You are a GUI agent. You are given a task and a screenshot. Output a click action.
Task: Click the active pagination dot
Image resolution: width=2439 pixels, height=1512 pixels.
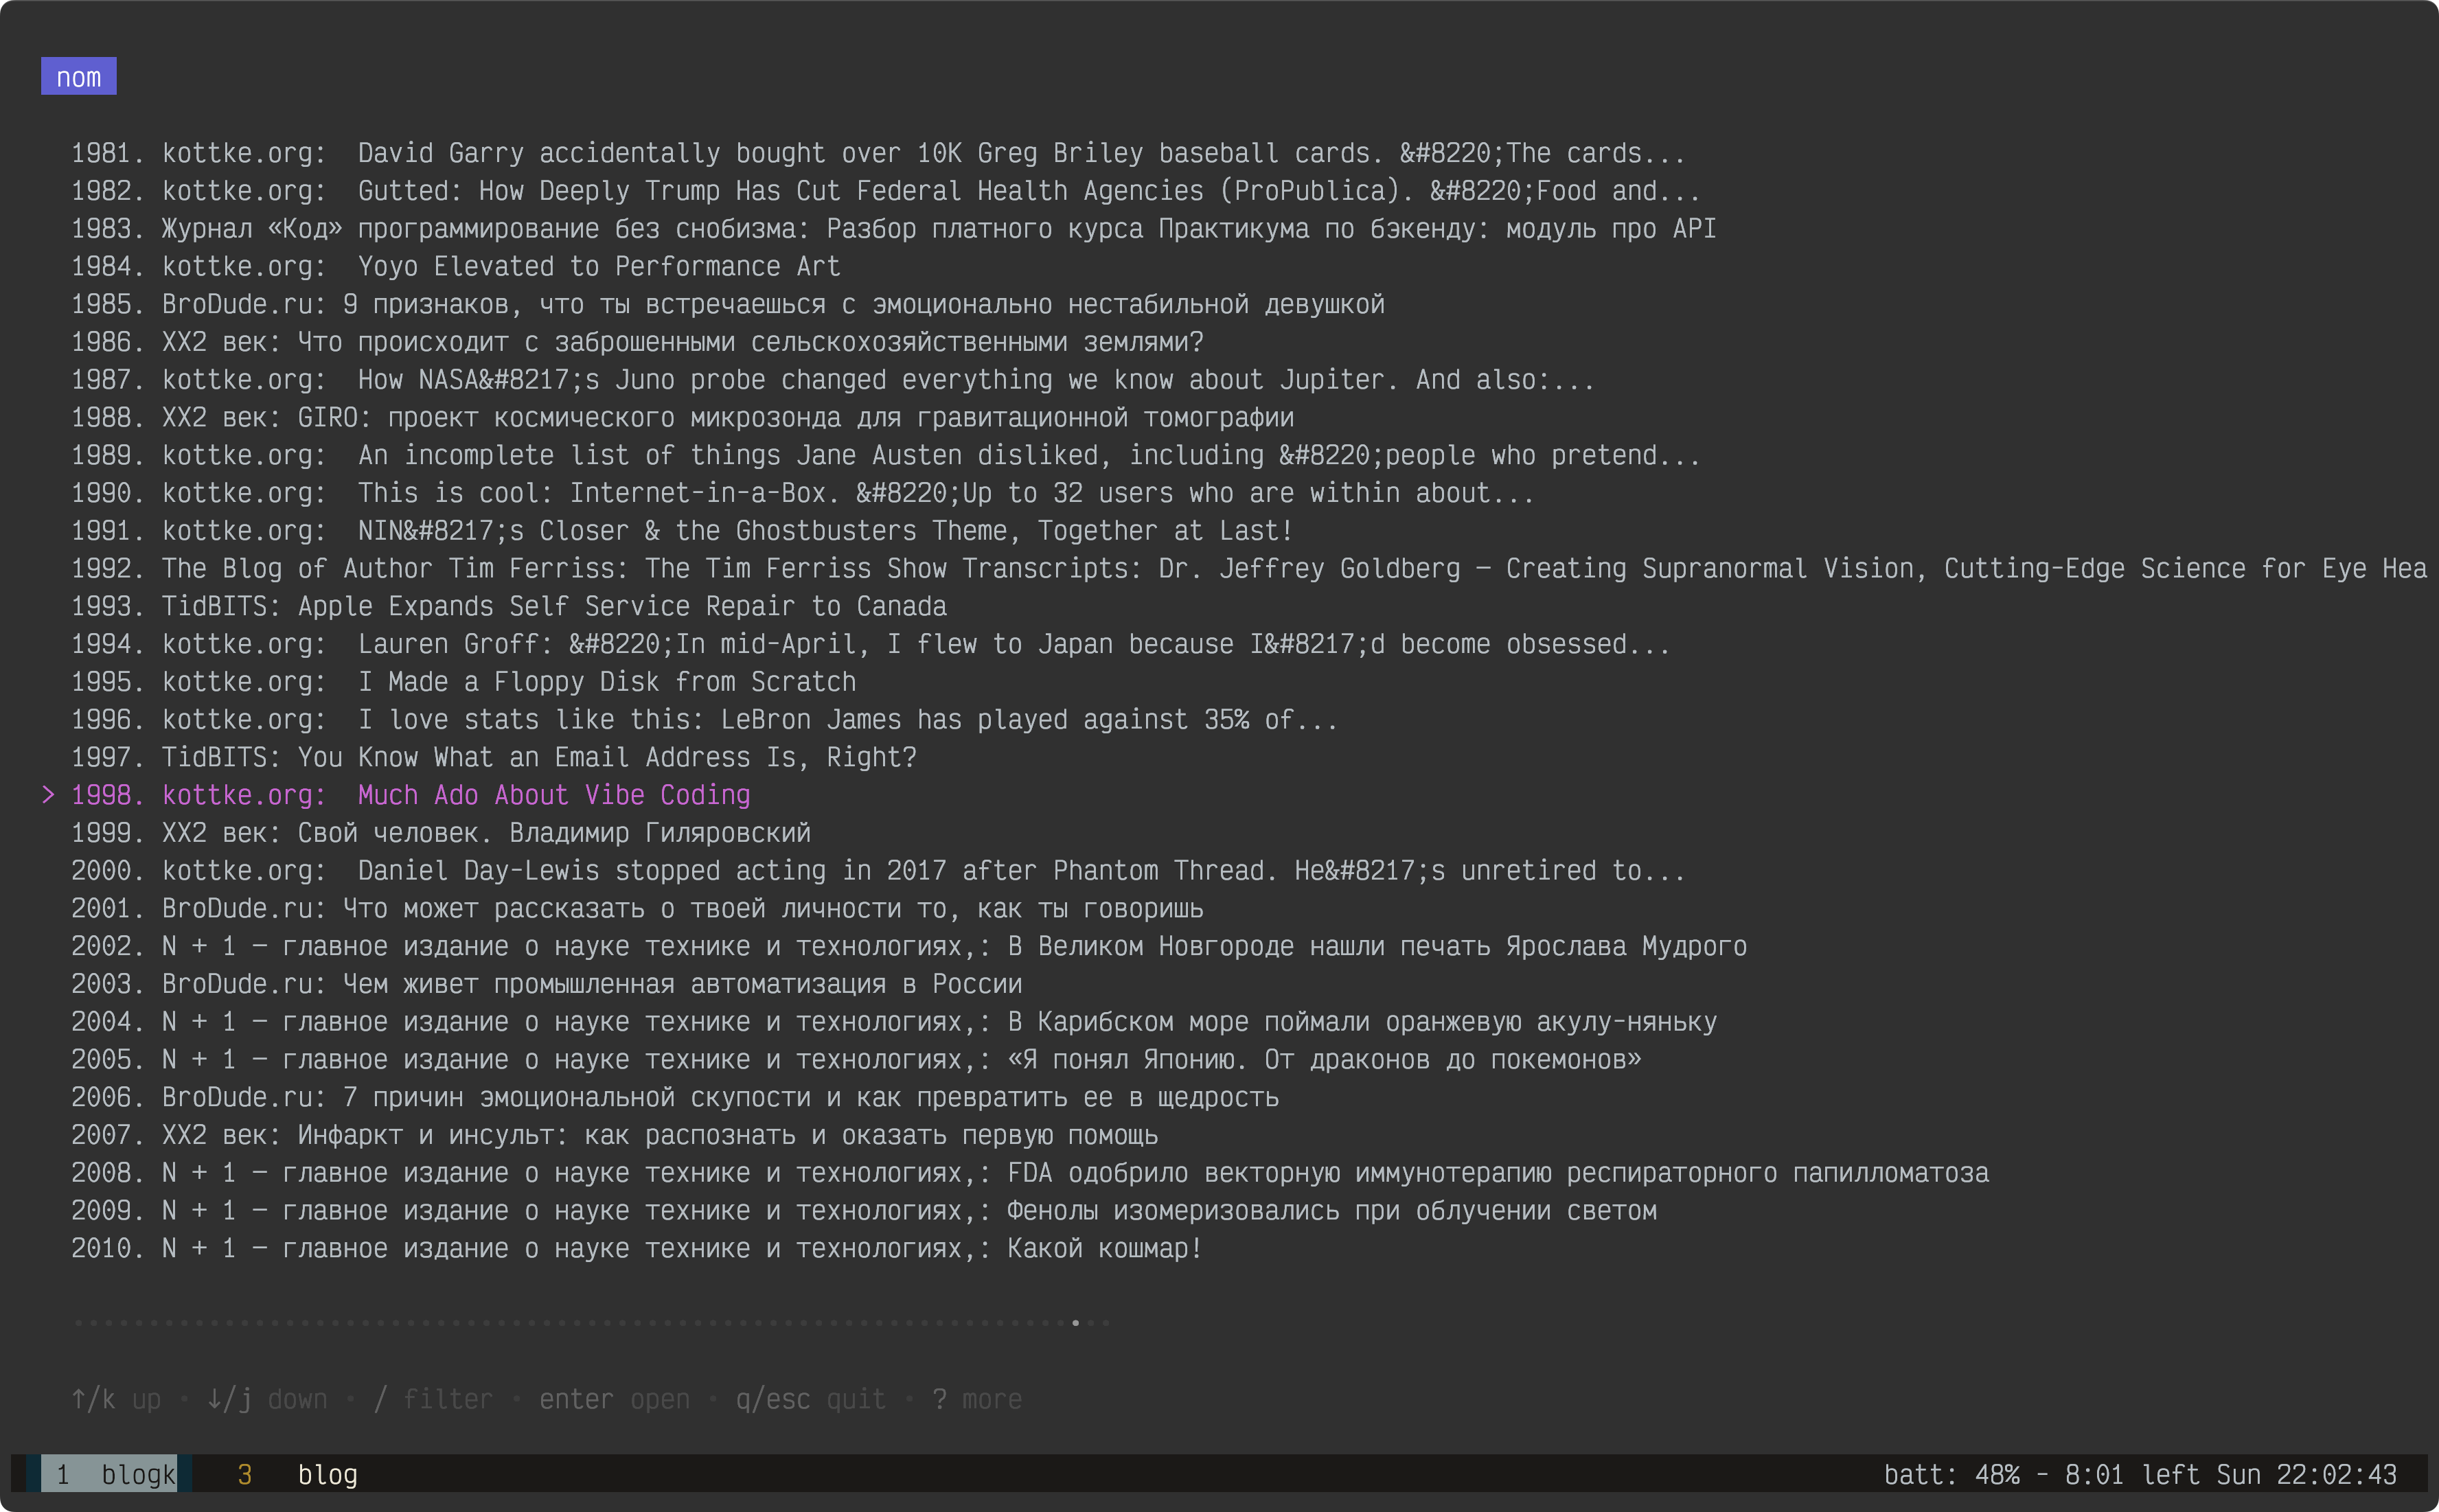click(x=1075, y=1323)
